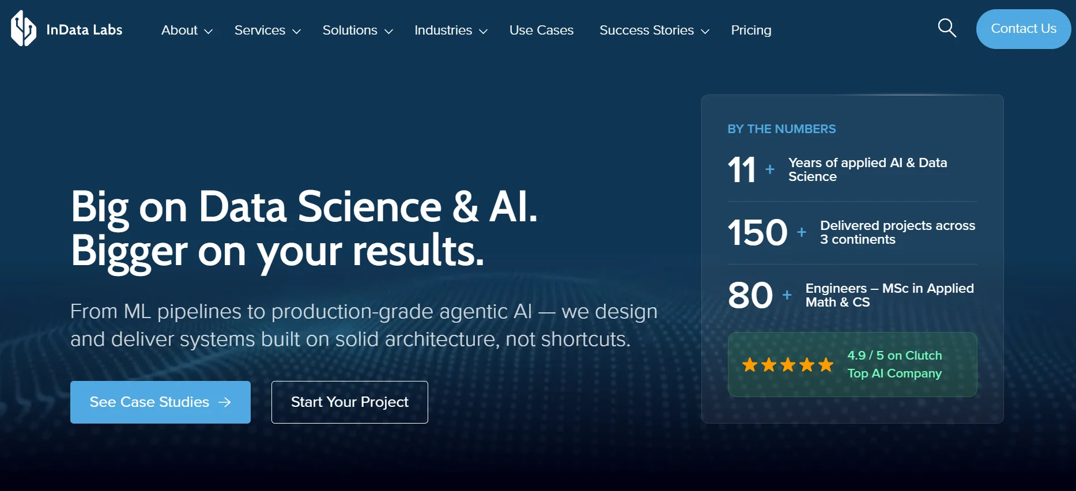The width and height of the screenshot is (1076, 491).
Task: Expand the Solutions dropdown chevron
Action: (388, 32)
